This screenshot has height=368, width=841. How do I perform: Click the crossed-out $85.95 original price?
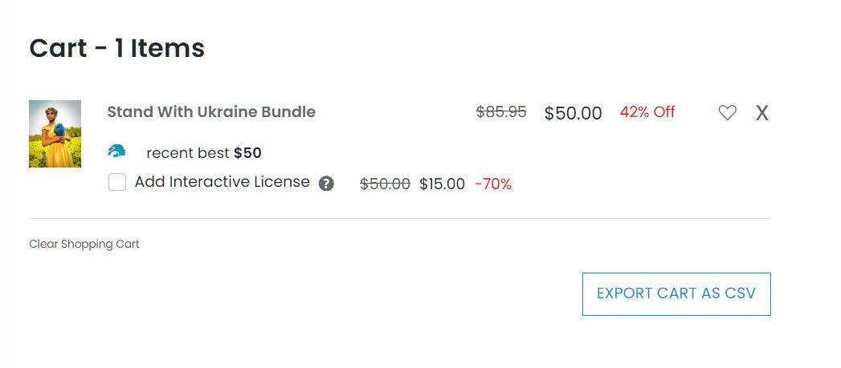pos(501,112)
